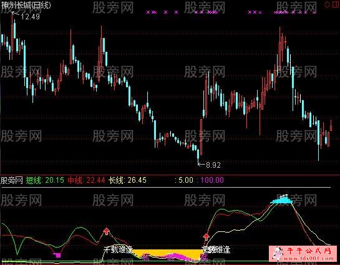Screen dimensions: 340x265
Task: Click the small magenta block marker in indicator
Action: (57, 255)
